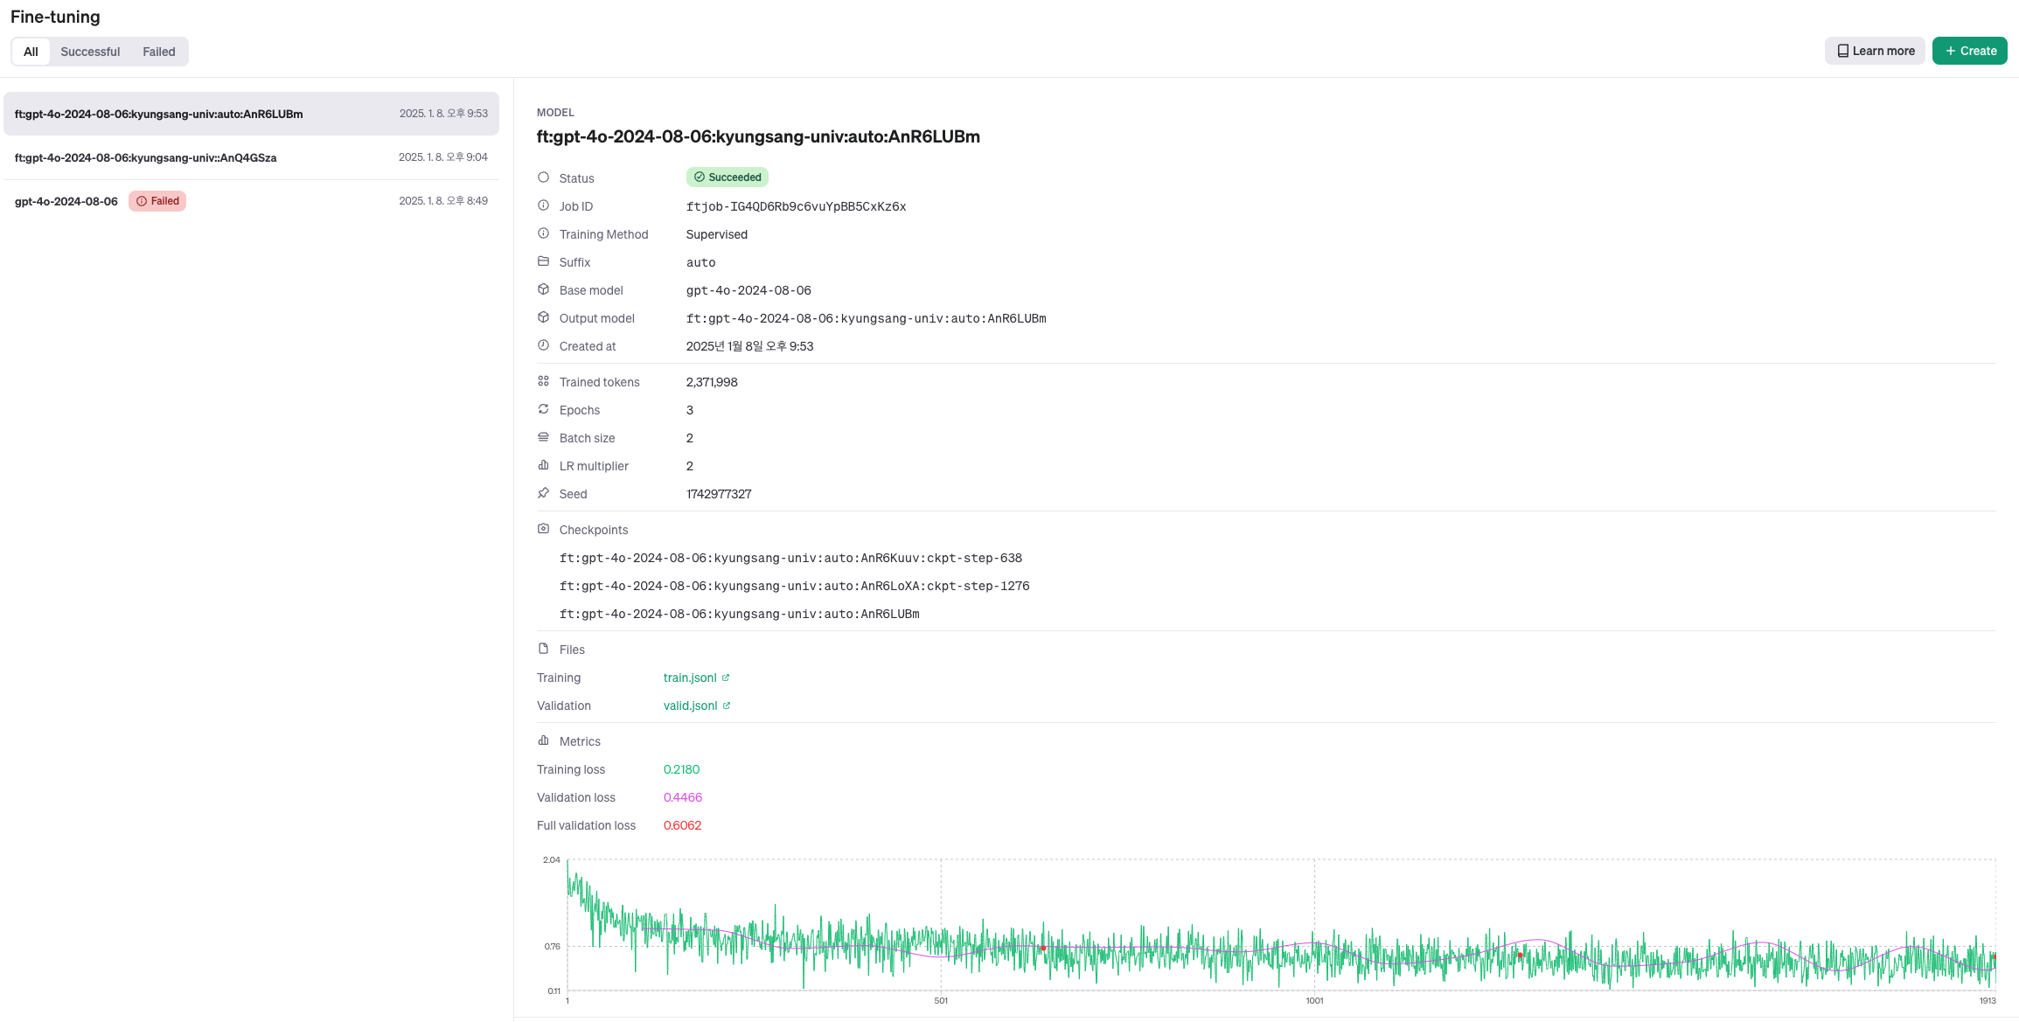Open the train.jsonl training file link
2019x1022 pixels.
[x=689, y=678]
